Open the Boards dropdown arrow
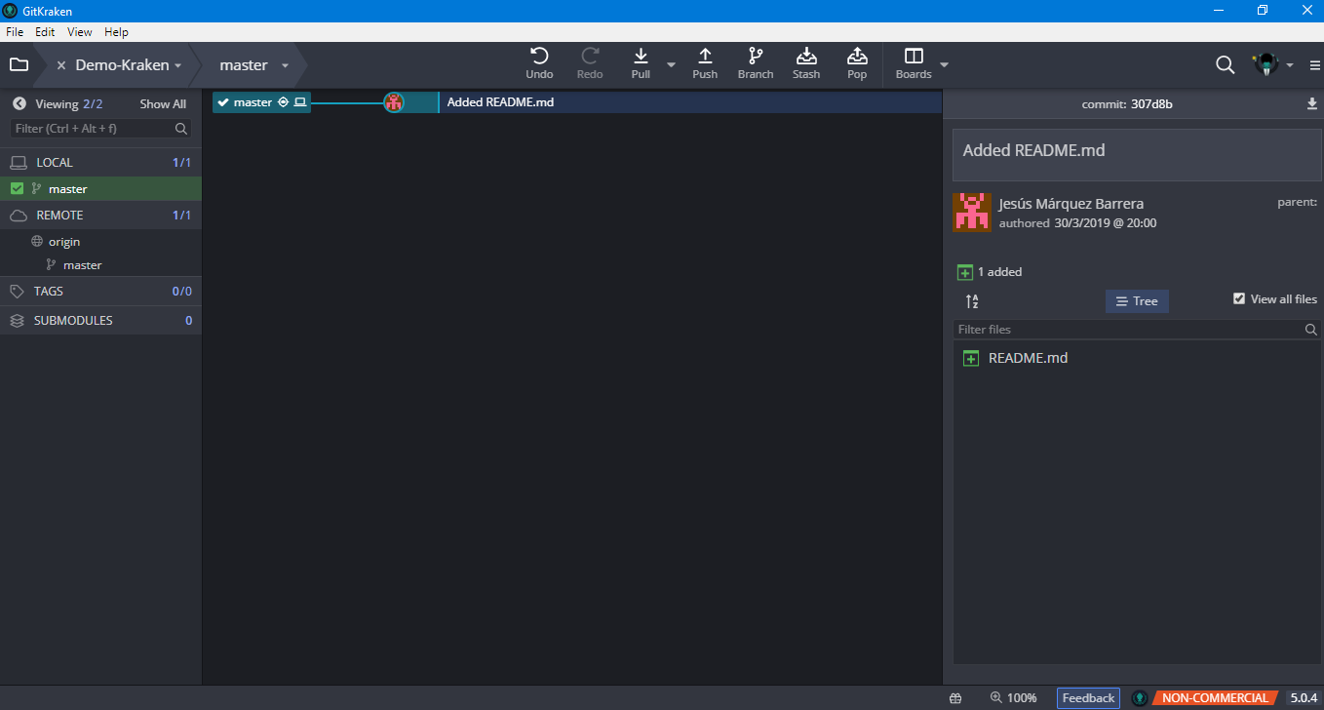The height and width of the screenshot is (710, 1324). (x=944, y=65)
